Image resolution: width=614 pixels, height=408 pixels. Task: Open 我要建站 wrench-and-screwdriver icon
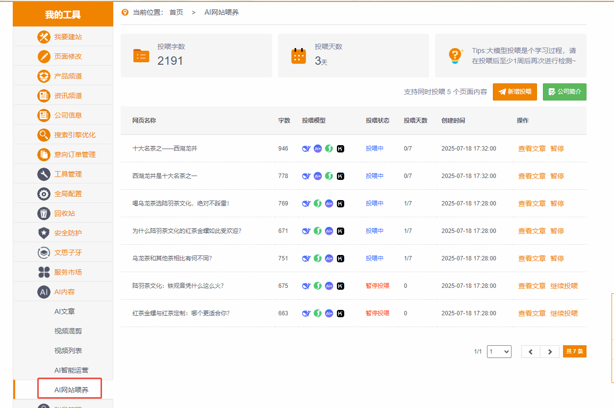coord(44,37)
